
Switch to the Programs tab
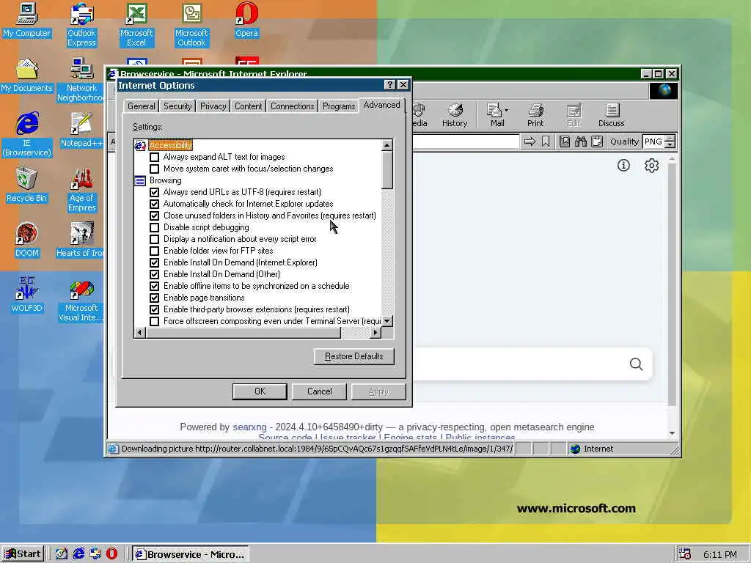pos(339,106)
